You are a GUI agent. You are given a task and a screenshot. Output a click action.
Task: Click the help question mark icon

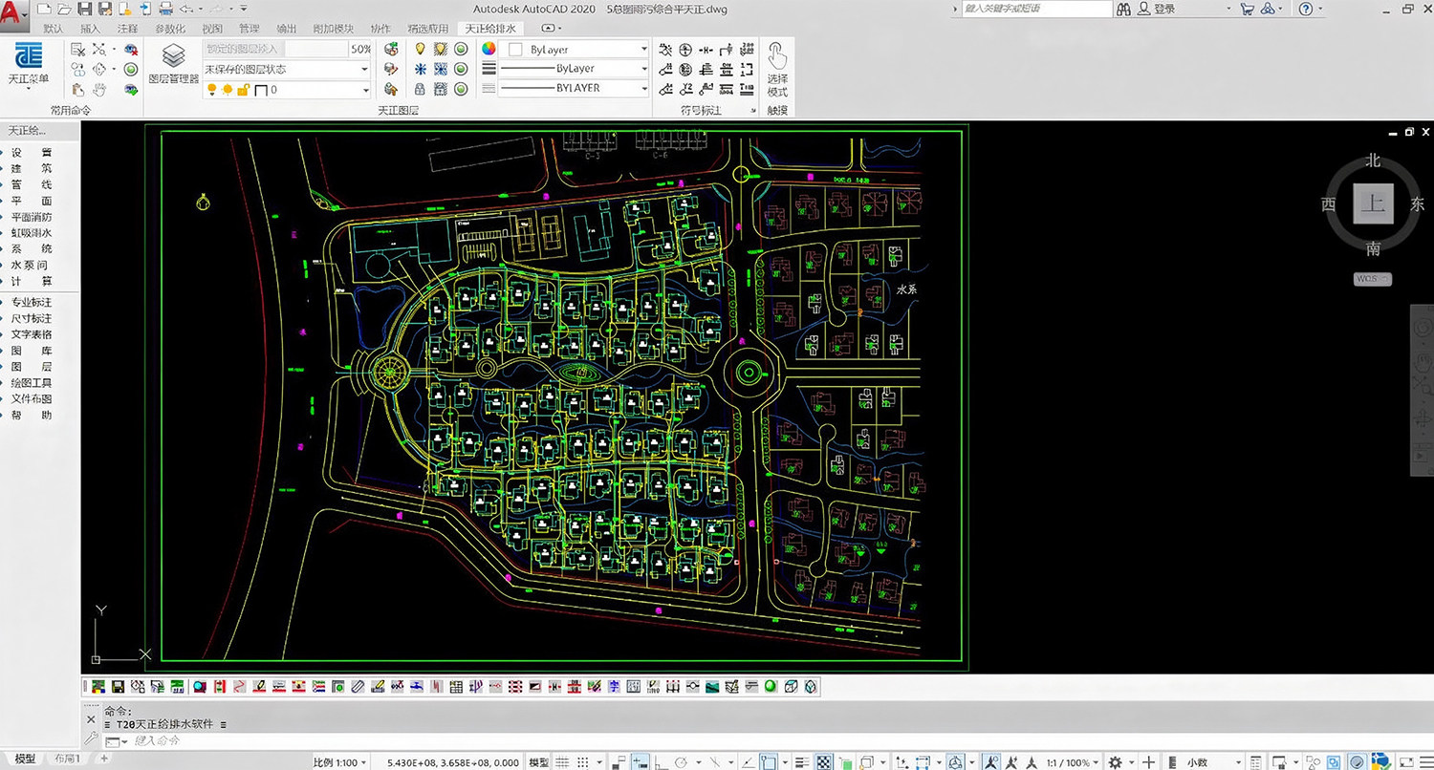click(1305, 9)
